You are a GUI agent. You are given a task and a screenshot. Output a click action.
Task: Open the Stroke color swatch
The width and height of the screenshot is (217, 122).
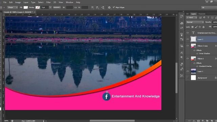(x=38, y=7)
